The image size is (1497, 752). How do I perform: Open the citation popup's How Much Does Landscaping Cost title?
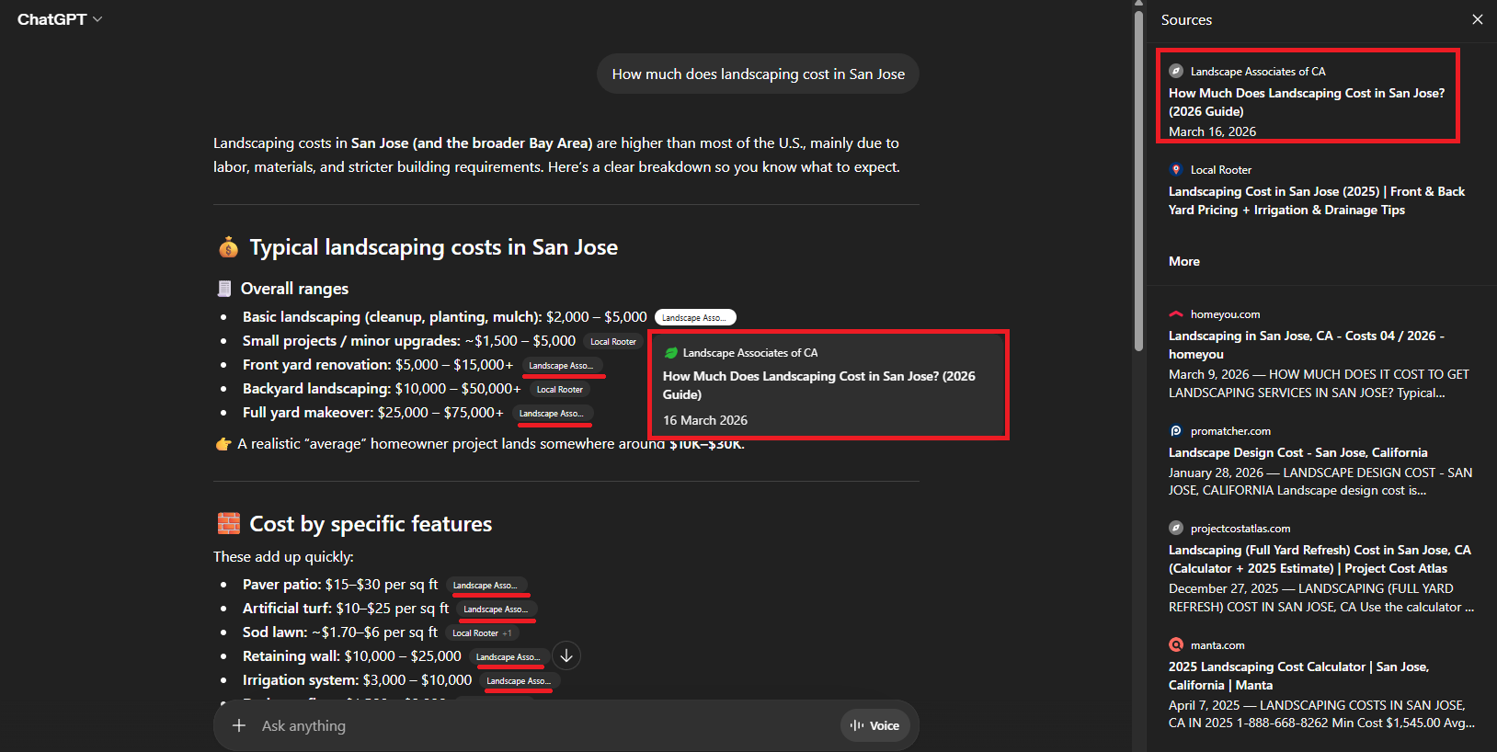(819, 385)
